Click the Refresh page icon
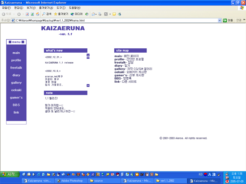The width and height of the screenshot is (246, 184). pyautogui.click(x=32, y=14)
